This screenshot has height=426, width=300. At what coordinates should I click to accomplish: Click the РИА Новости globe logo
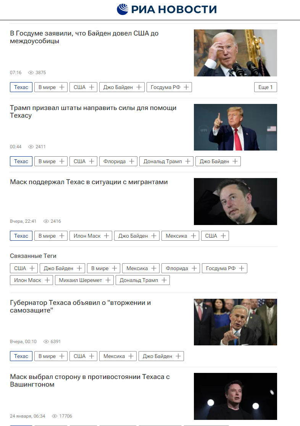point(123,9)
